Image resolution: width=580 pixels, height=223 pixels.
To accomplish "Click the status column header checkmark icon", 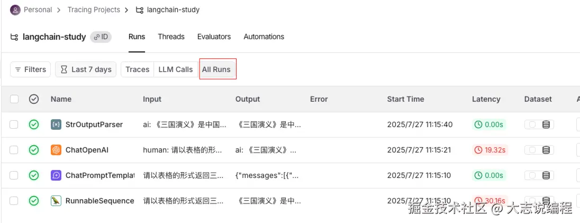I will (34, 99).
